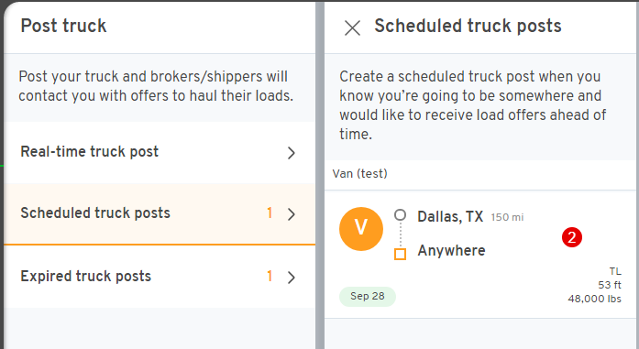Image resolution: width=639 pixels, height=349 pixels.
Task: Open Real-time truck post option
Action: [160, 152]
